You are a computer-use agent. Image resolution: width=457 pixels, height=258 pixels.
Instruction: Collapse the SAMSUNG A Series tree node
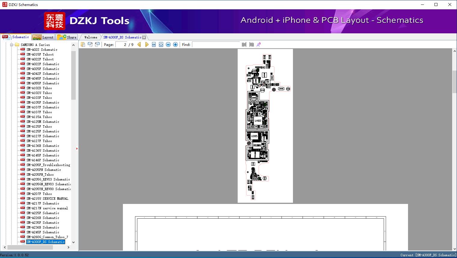pos(12,45)
